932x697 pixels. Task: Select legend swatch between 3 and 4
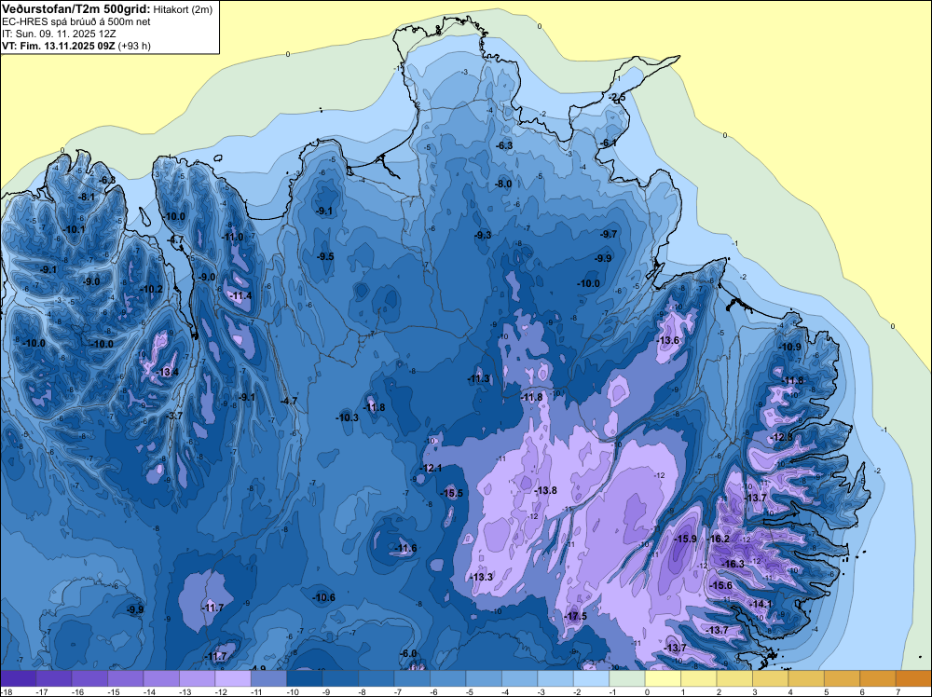[x=771, y=678]
